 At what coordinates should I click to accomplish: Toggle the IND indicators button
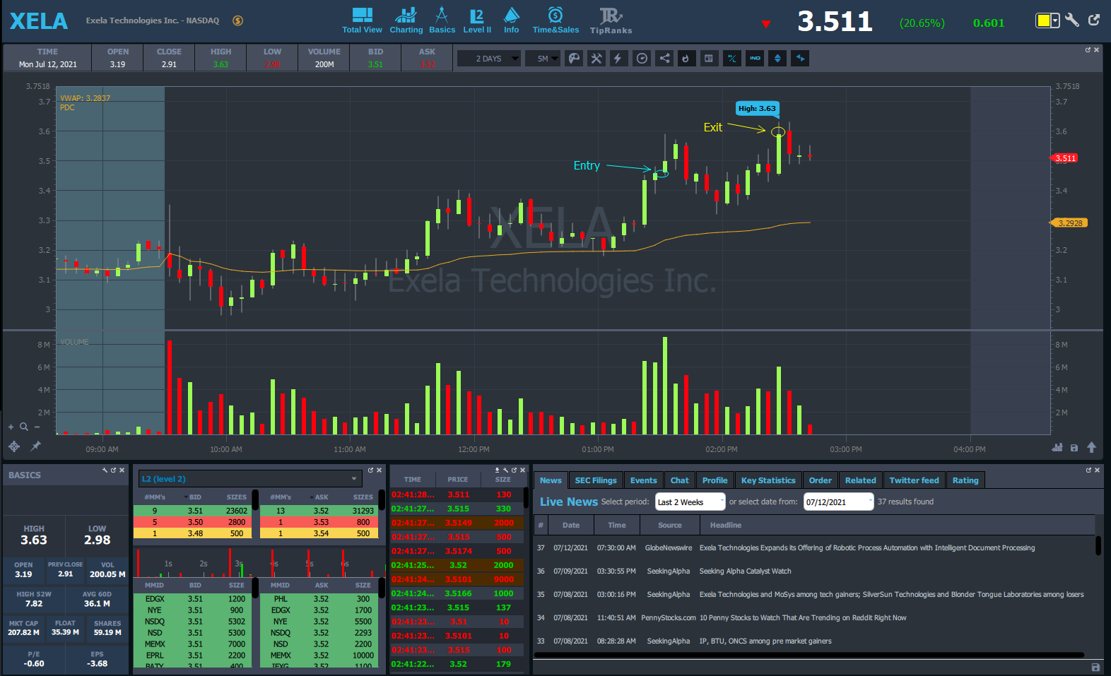(x=755, y=59)
